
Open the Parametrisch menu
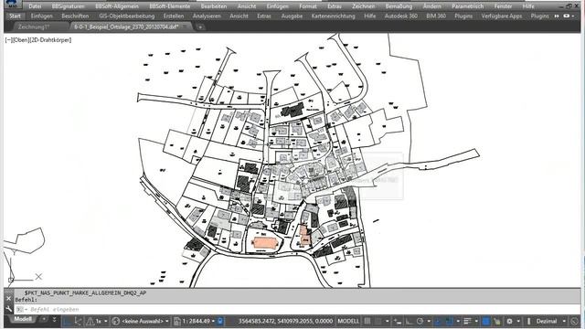click(x=467, y=6)
